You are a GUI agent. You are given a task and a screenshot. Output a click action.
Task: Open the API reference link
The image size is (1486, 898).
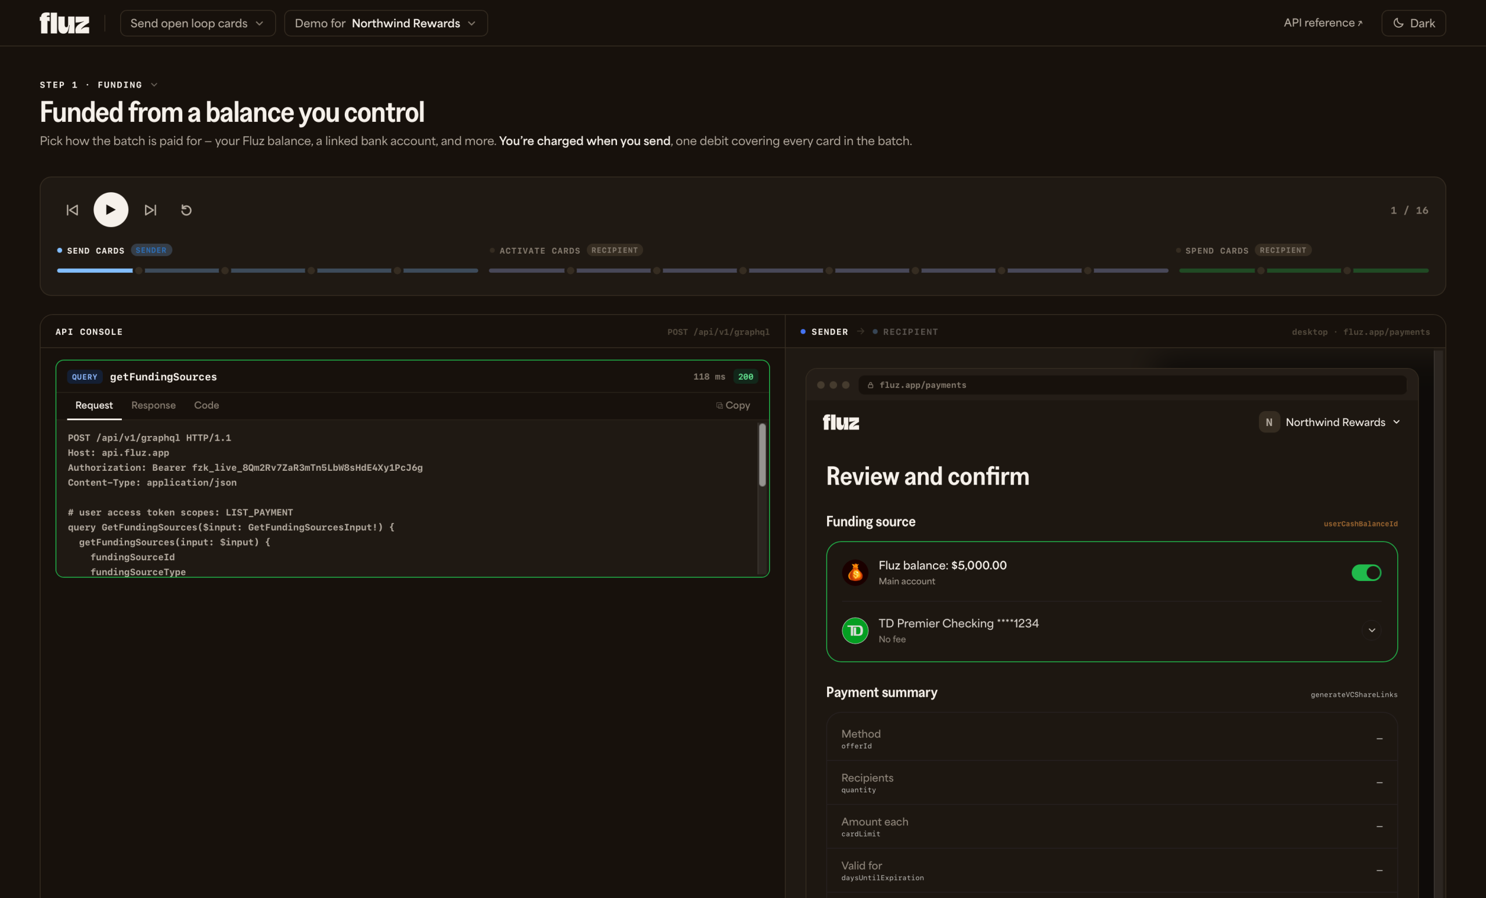(1323, 23)
